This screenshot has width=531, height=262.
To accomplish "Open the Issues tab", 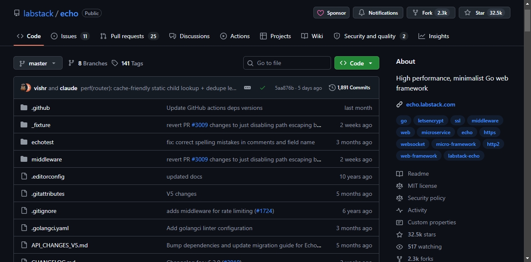I will click(x=70, y=36).
